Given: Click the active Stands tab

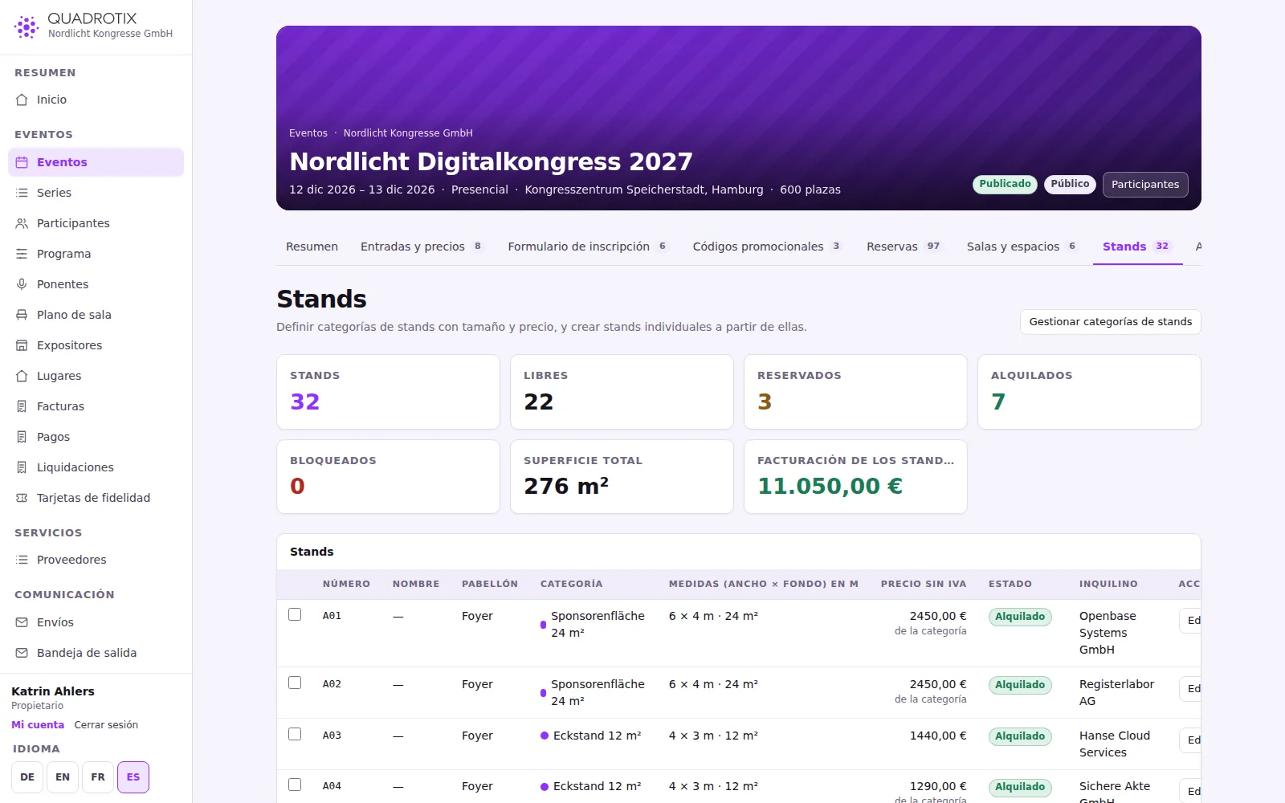Looking at the screenshot, I should coord(1137,247).
